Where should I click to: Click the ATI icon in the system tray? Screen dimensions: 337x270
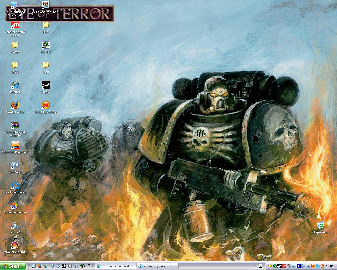(x=284, y=266)
